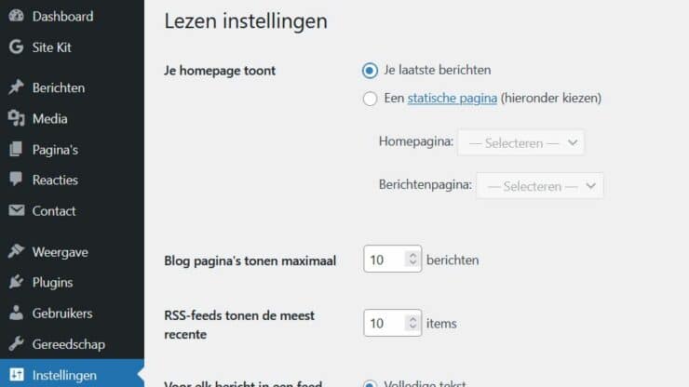Open Gereedschap menu in sidebar
This screenshot has width=689, height=387.
[x=68, y=344]
